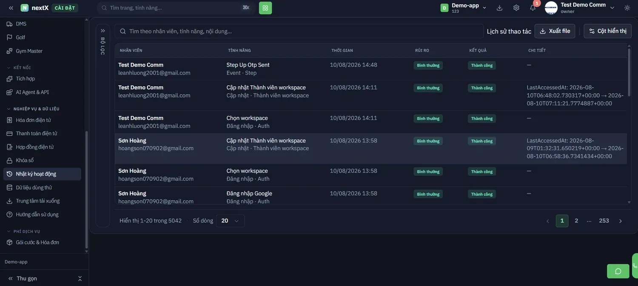Collapse the PHÍ DỊCH VỤ section
This screenshot has width=638, height=286.
(x=23, y=232)
